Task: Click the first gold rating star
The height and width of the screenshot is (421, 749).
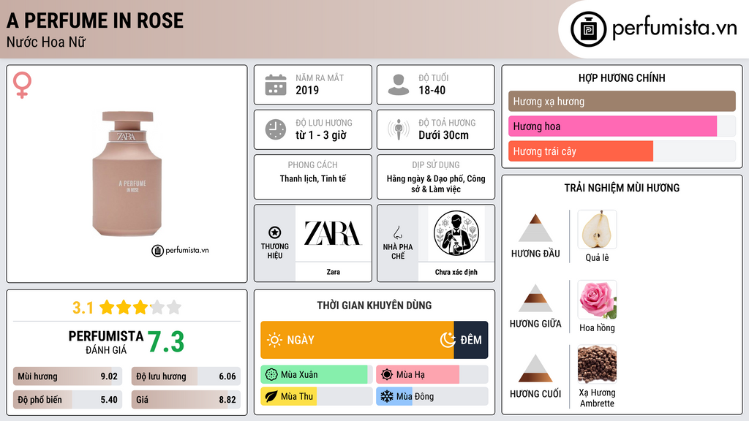Action: point(107,307)
